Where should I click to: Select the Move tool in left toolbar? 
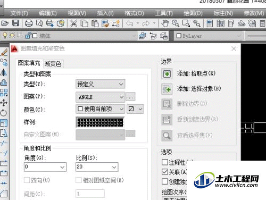(x=4, y=103)
